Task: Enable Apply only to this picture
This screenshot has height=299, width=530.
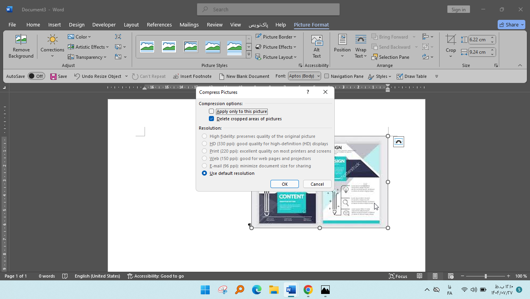Action: click(212, 111)
